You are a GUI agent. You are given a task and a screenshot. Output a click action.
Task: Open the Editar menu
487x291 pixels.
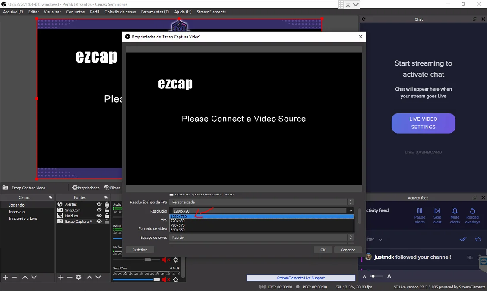pos(34,12)
